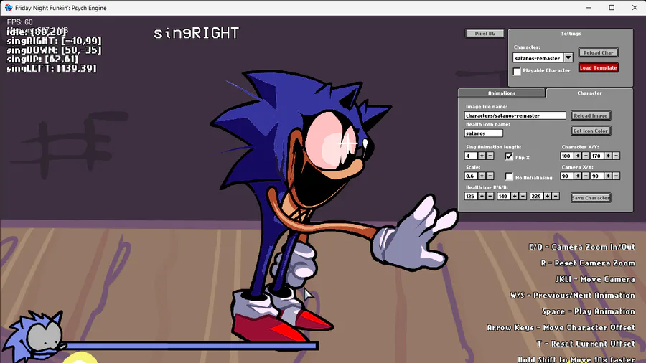Increase Sing Animation length with plus

point(482,156)
